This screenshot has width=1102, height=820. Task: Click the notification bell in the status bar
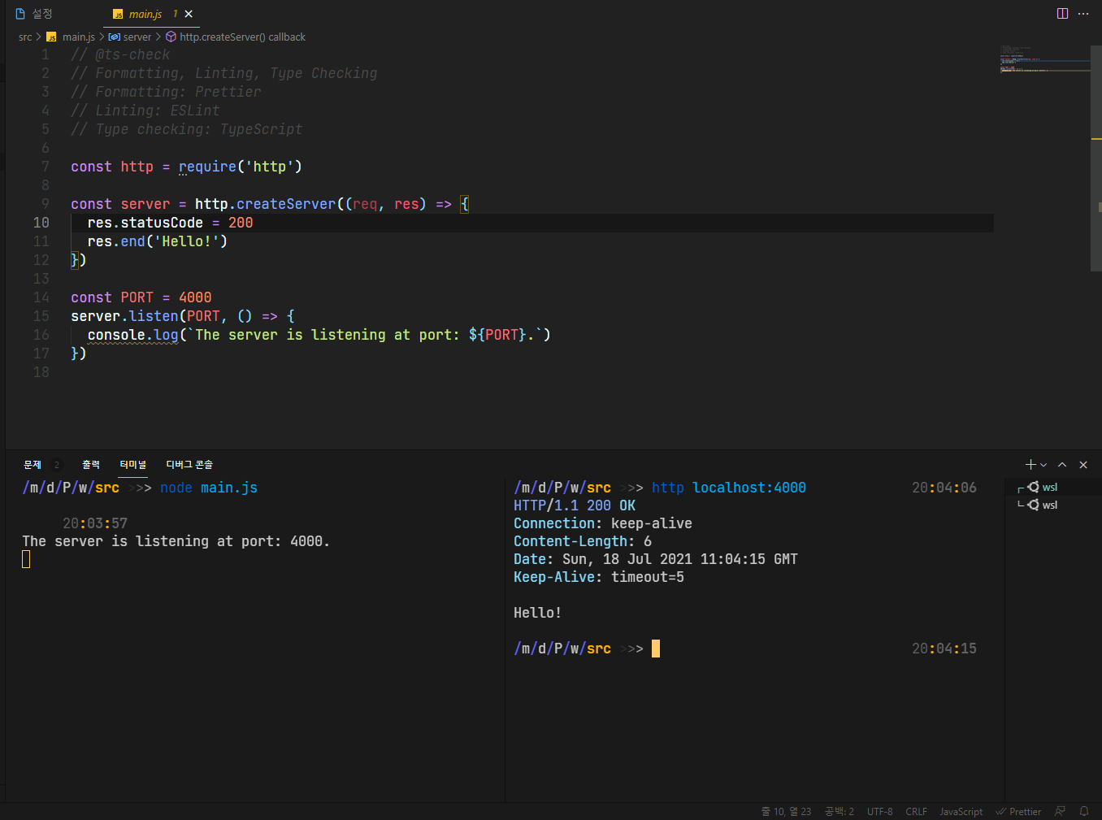pos(1084,811)
